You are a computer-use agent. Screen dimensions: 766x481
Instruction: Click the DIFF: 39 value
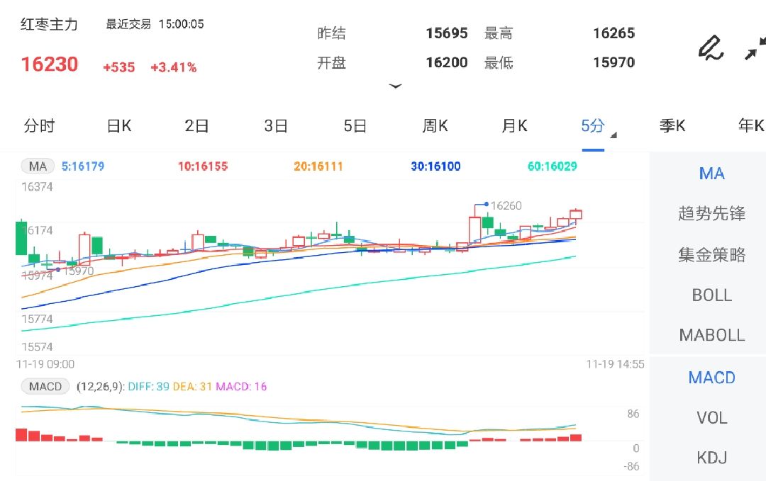pyautogui.click(x=148, y=387)
